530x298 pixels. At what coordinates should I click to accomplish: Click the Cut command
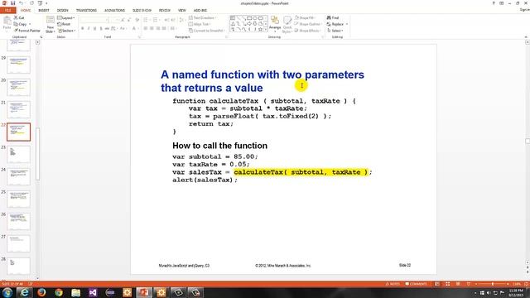click(19, 17)
